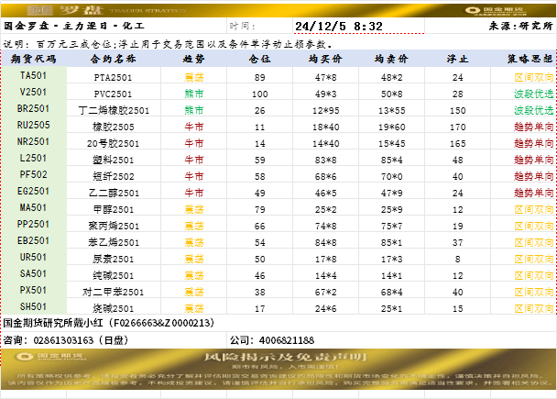Click the 国金期货 logo in footer banner
557x399 pixels.
click(50, 356)
